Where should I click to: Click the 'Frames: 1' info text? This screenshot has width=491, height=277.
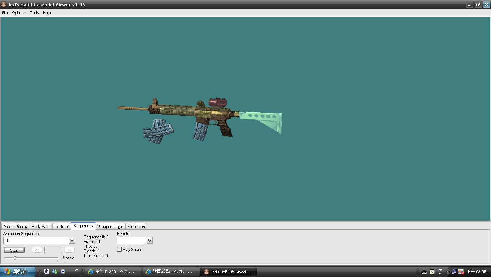click(92, 242)
